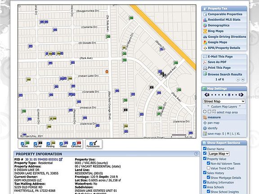Go to next search result arrow

pos(238,79)
